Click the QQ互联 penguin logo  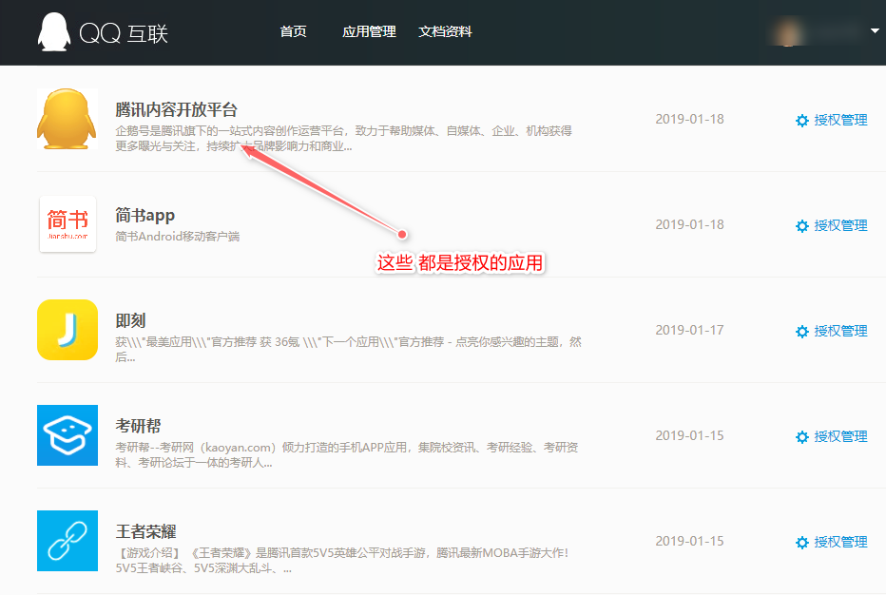(54, 31)
